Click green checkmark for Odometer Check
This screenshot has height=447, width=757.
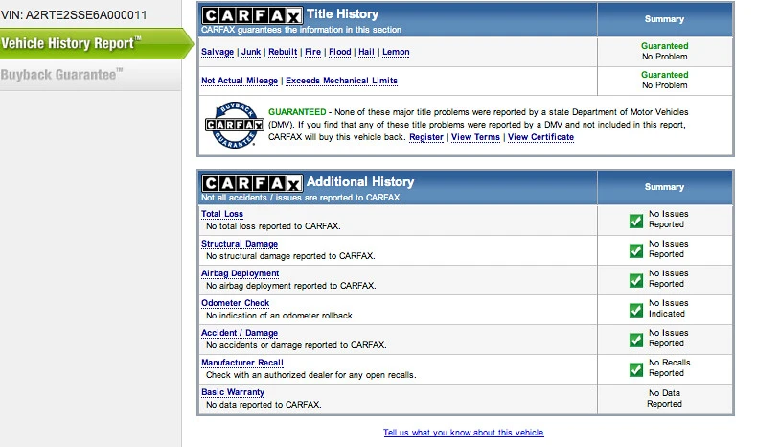pos(636,310)
